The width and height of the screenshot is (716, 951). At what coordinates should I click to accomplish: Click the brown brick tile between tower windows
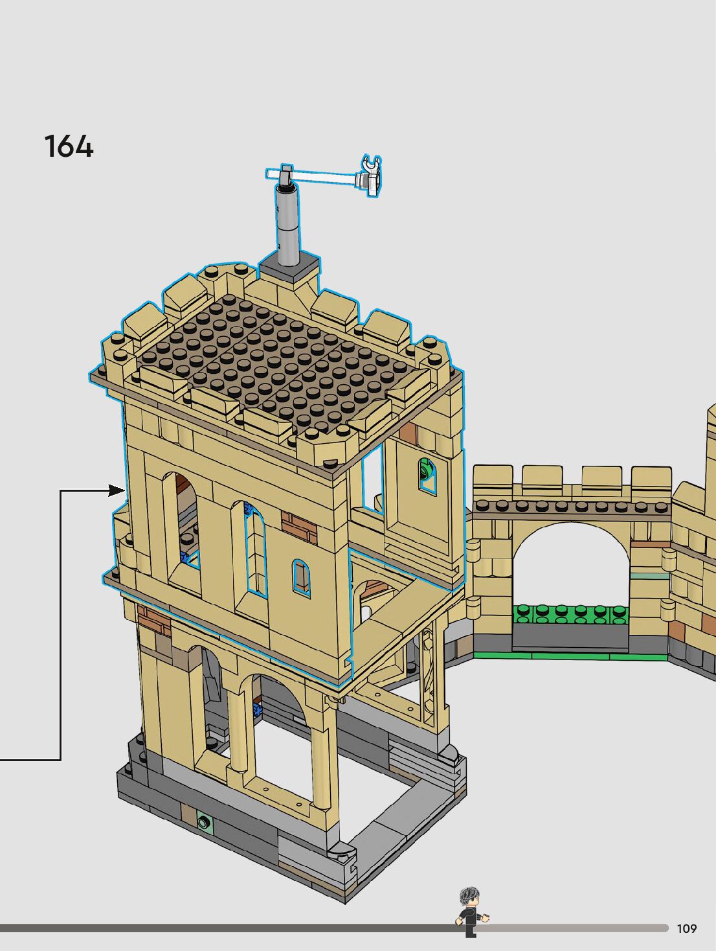coord(299,526)
